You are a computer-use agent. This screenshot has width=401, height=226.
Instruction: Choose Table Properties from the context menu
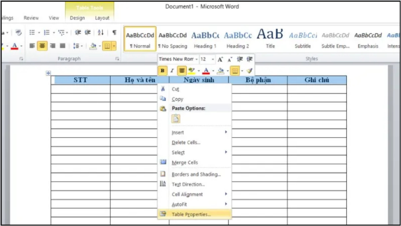click(x=191, y=214)
